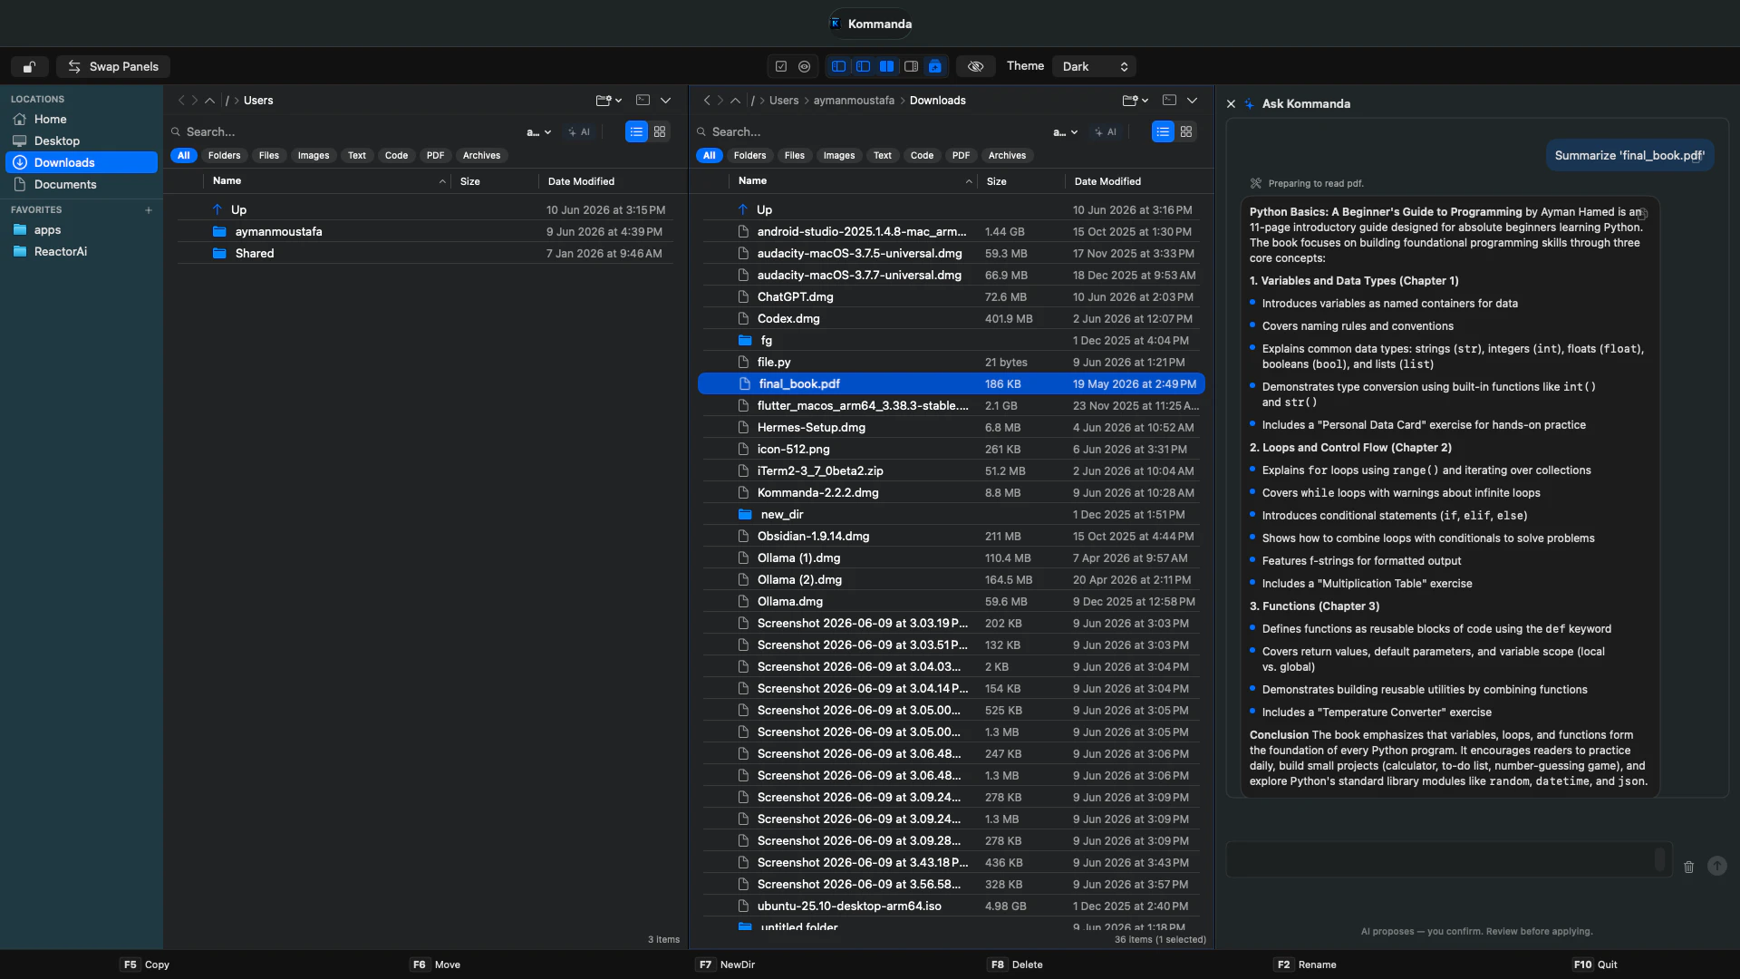This screenshot has width=1740, height=979.
Task: Click Users in the right panel breadcrumb
Action: tap(784, 101)
